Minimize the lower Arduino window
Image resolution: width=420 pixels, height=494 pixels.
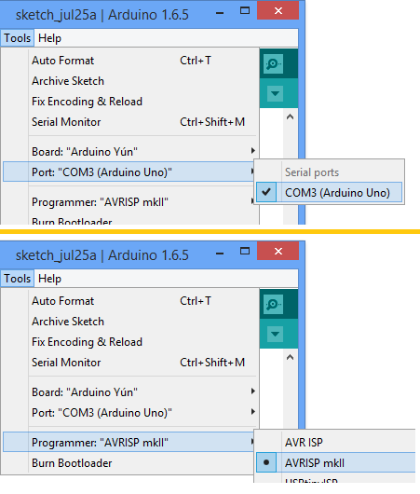(x=220, y=253)
